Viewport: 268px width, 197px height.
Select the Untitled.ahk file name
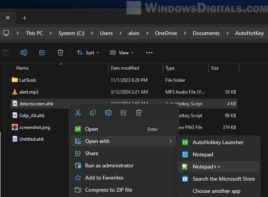32,139
